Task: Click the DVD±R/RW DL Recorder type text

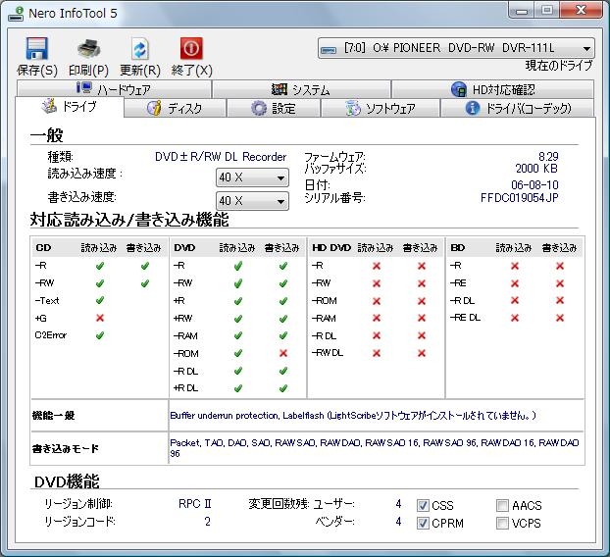Action: coord(221,157)
